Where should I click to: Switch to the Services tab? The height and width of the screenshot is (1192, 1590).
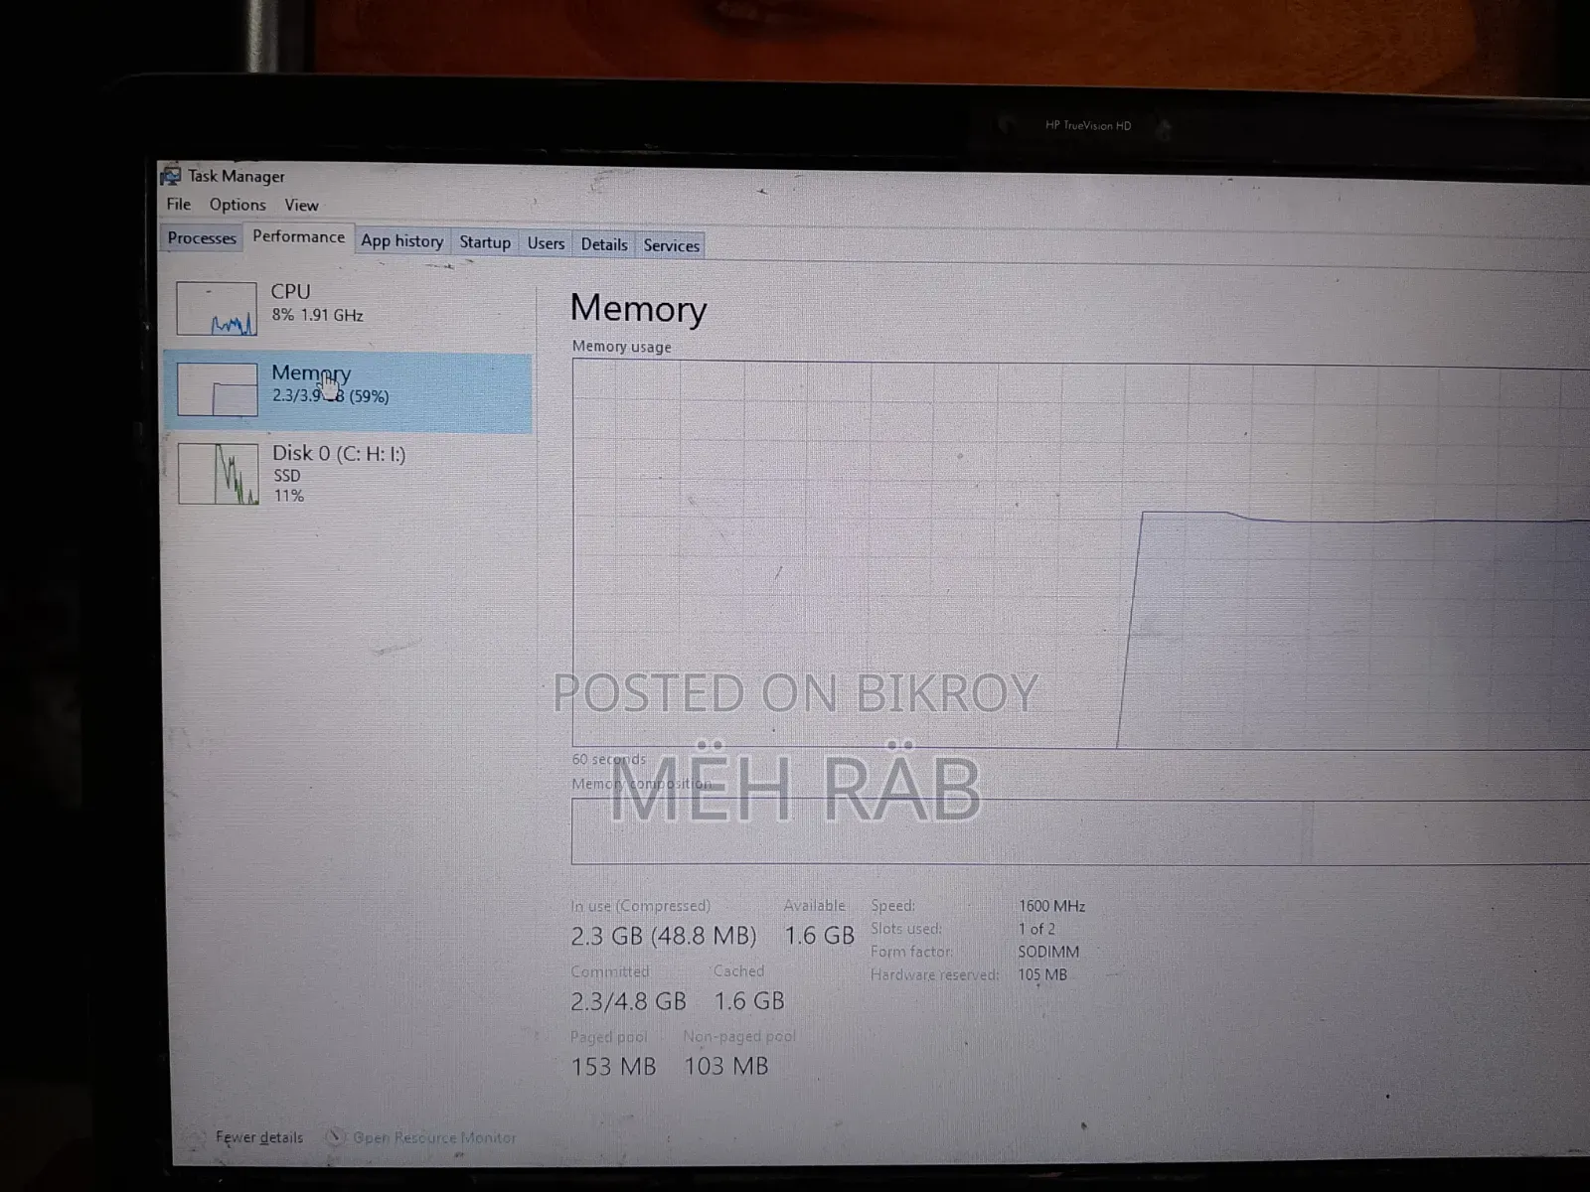[672, 245]
